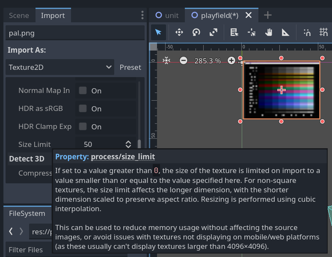Toggle grid snapping in the toolbar
This screenshot has height=257, width=332.
(x=323, y=33)
